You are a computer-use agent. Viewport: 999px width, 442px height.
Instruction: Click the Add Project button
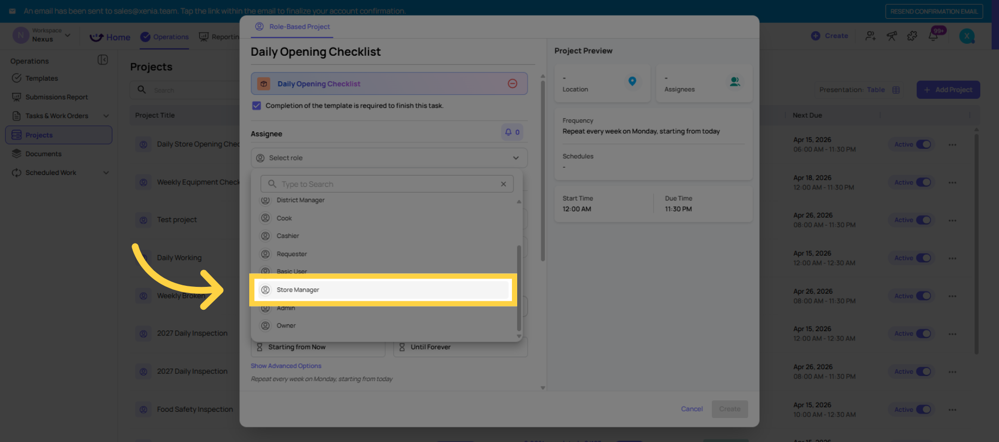948,90
